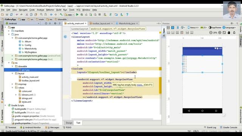The height and width of the screenshot is (136, 242).
Task: Zoom in the layout preview
Action: pos(220,32)
